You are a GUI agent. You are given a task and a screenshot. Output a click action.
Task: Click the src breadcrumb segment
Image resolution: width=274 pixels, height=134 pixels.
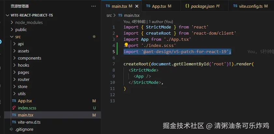tap(109, 15)
